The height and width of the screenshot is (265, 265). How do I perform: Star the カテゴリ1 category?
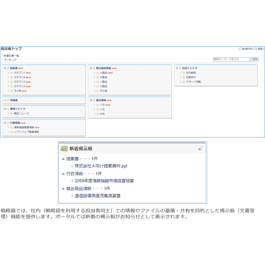(x=12, y=73)
